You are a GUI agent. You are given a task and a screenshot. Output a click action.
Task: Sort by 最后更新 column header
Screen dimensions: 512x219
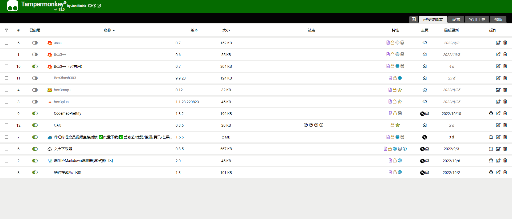coord(451,30)
